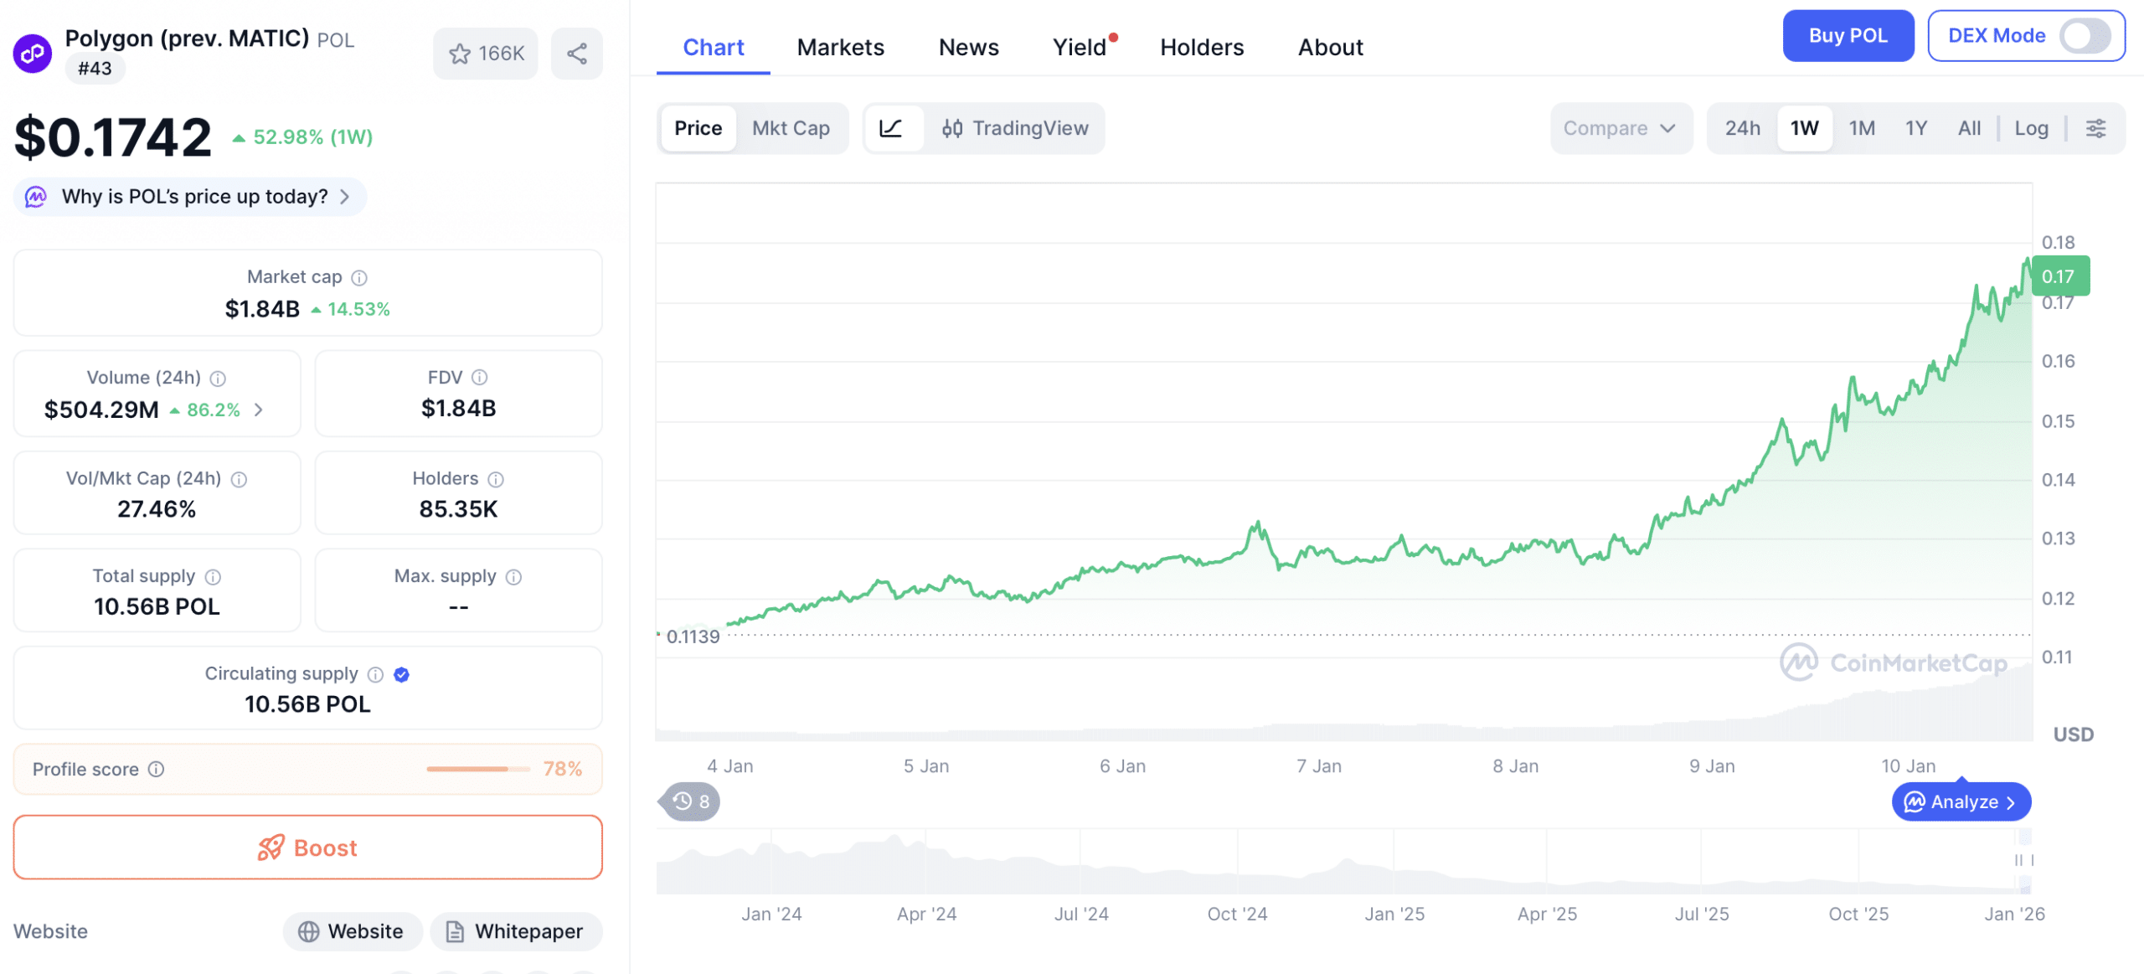Click the price history clock icon on the chart
2144x974 pixels.
[683, 801]
